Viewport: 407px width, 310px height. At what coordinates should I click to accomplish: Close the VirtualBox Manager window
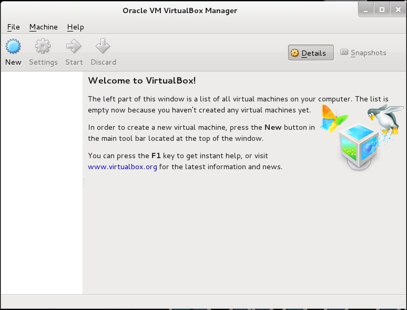pos(398,10)
